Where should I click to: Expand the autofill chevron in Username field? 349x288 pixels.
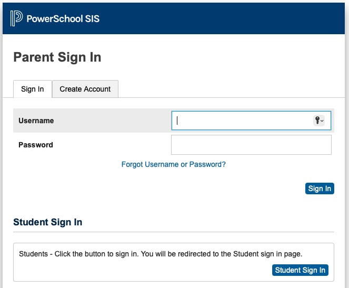pyautogui.click(x=322, y=121)
